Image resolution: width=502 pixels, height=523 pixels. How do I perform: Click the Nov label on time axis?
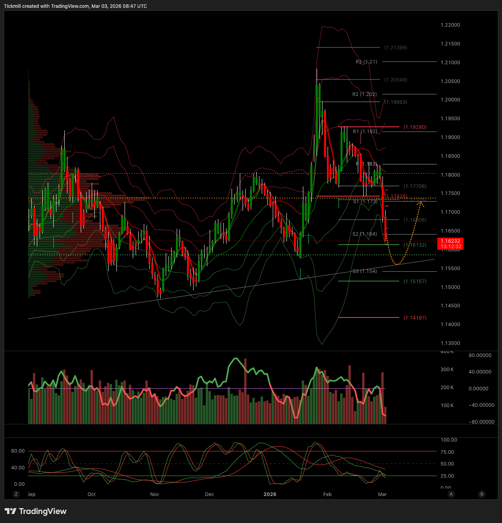point(155,494)
